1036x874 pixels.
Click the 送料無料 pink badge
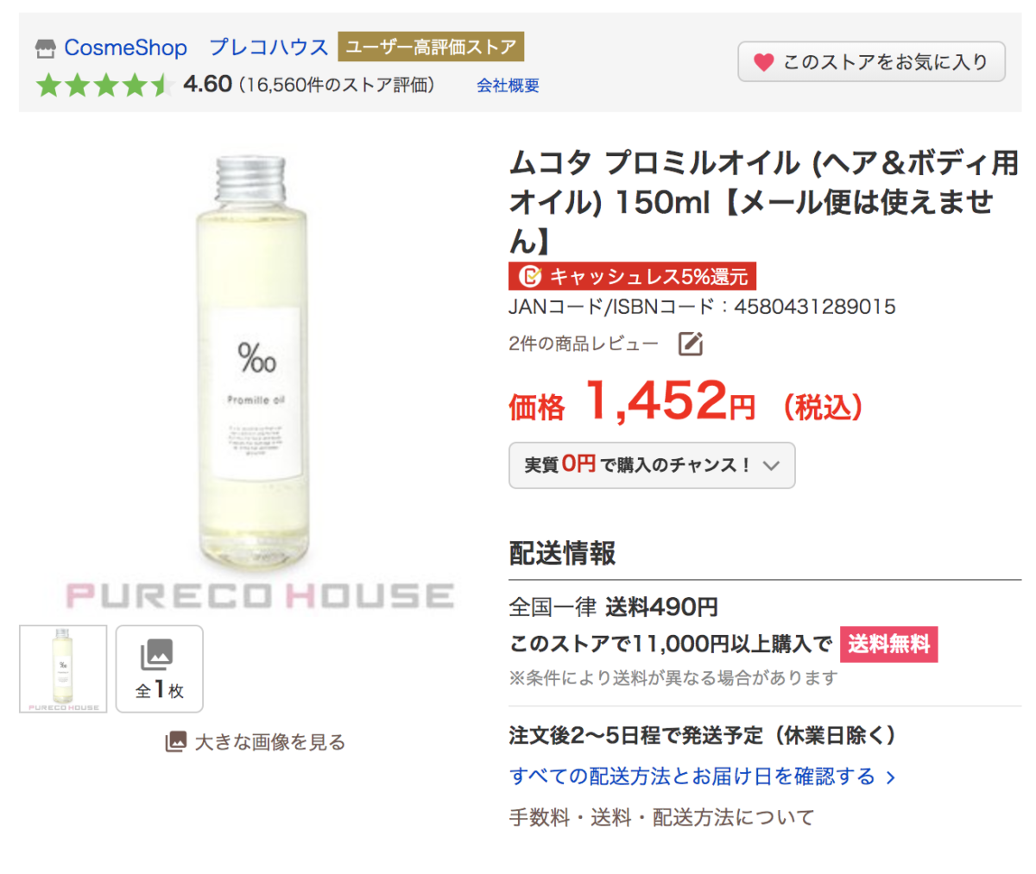[888, 644]
